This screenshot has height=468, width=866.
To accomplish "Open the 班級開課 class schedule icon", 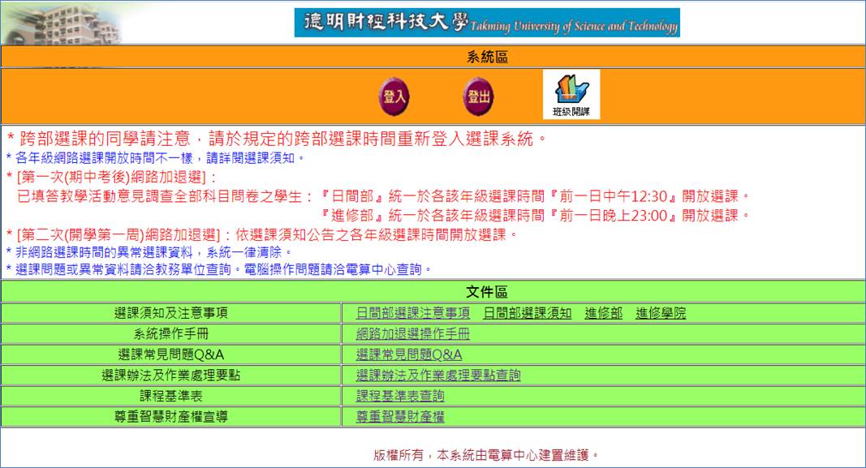I will tap(571, 94).
